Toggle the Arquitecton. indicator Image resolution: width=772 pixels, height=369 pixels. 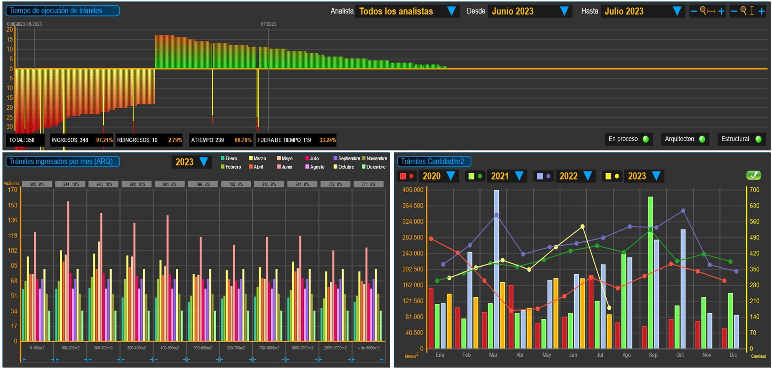pos(702,139)
